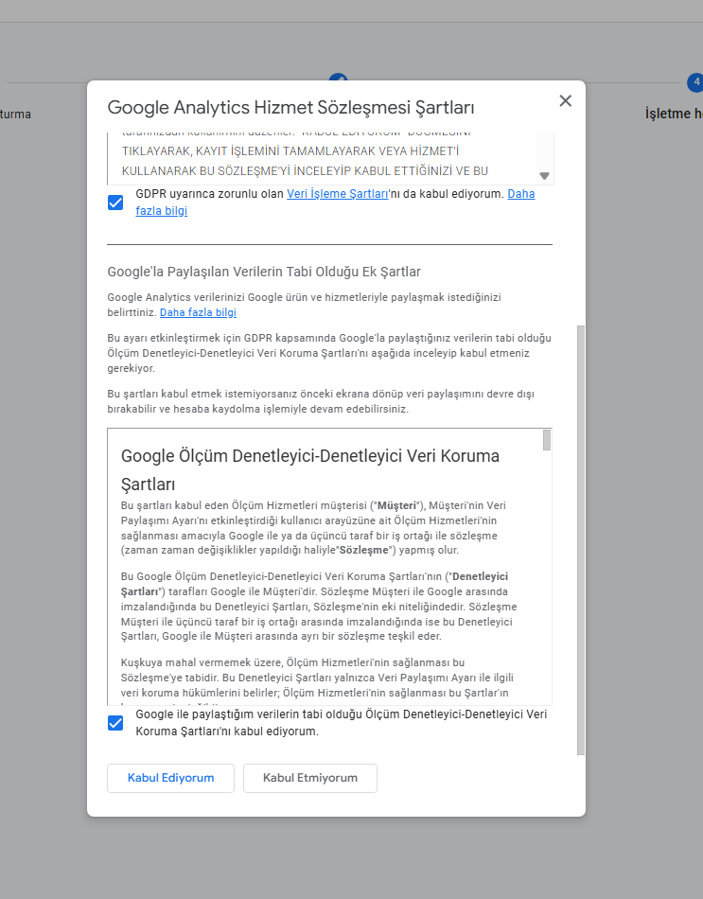Click the completed step checkmark circle
The image size is (703, 899).
337,79
